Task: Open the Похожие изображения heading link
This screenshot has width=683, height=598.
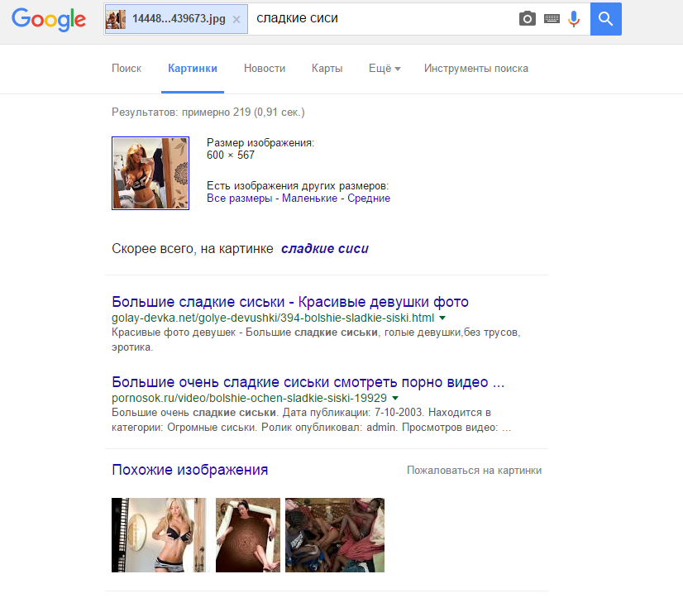Action: (189, 470)
